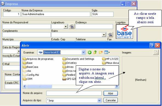Click the Código field

point(12,14)
